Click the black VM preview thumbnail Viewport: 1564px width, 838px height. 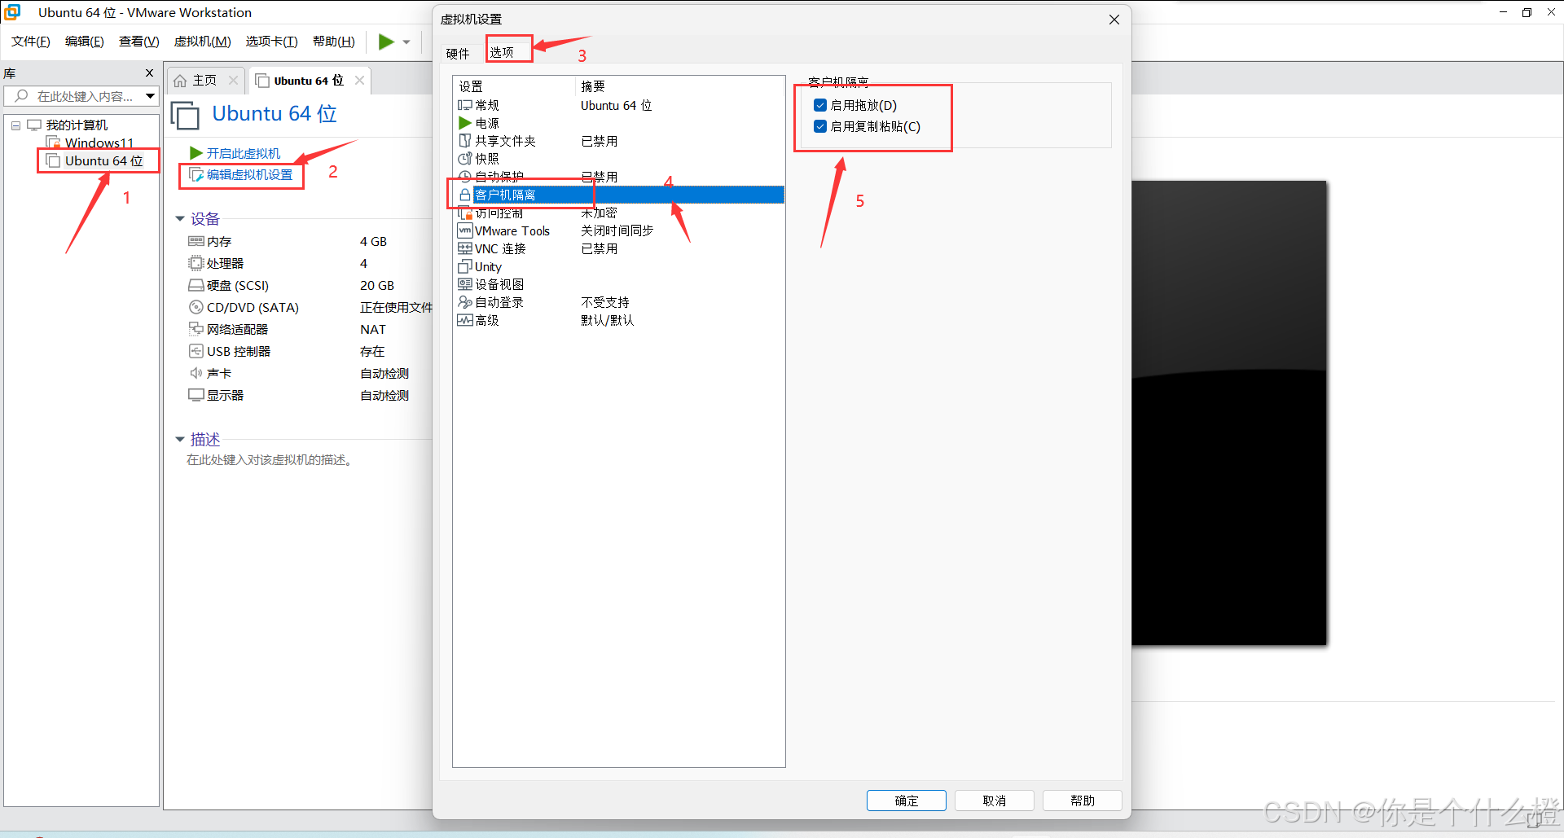(x=1229, y=413)
